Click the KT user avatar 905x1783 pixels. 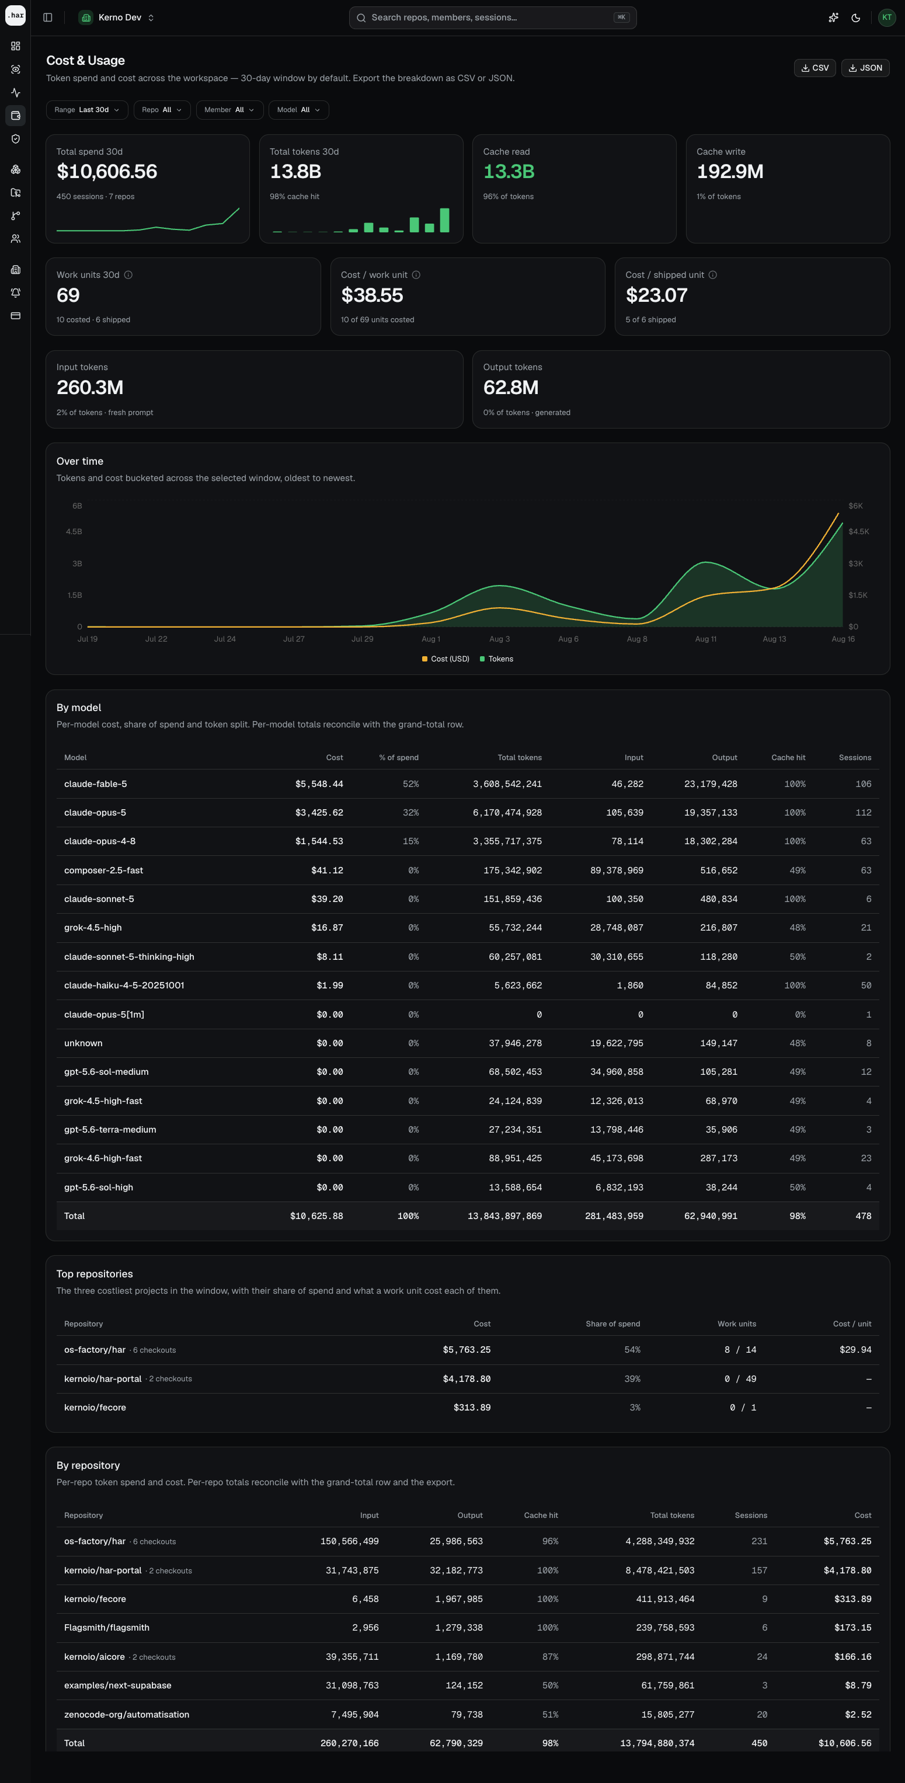pos(886,18)
